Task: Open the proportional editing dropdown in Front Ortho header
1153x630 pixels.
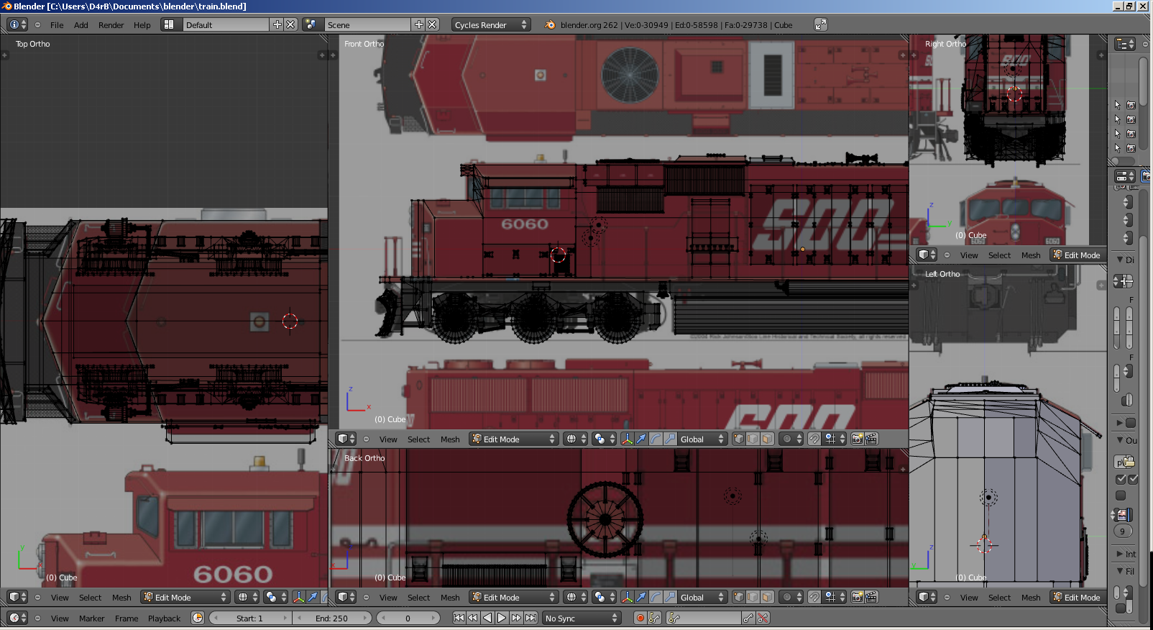Action: (x=792, y=439)
